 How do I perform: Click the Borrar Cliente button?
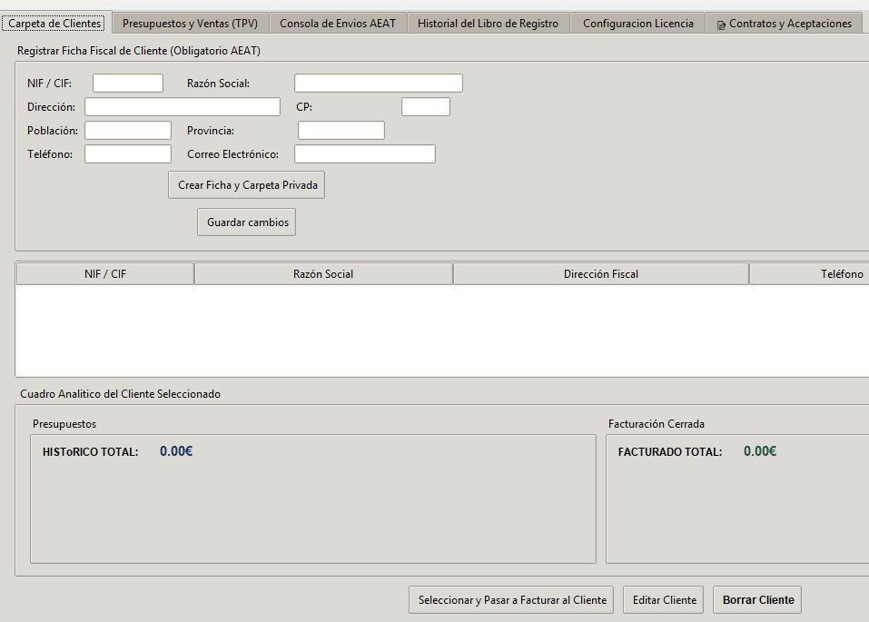pyautogui.click(x=757, y=600)
